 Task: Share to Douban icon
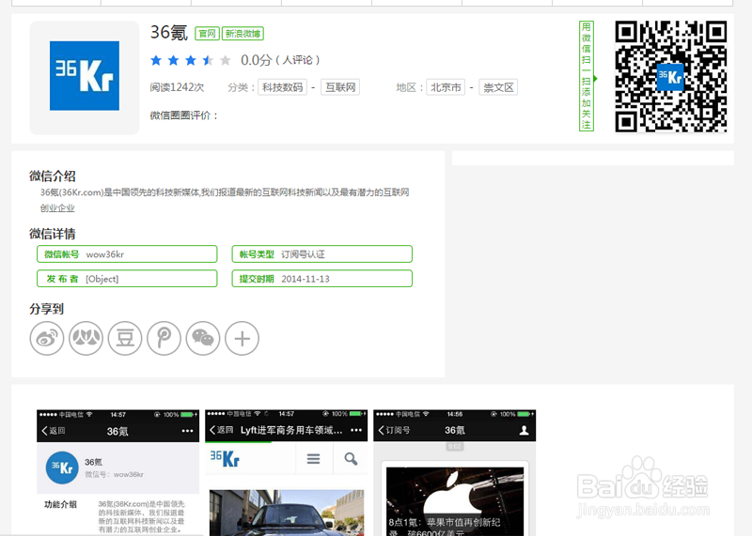click(125, 339)
